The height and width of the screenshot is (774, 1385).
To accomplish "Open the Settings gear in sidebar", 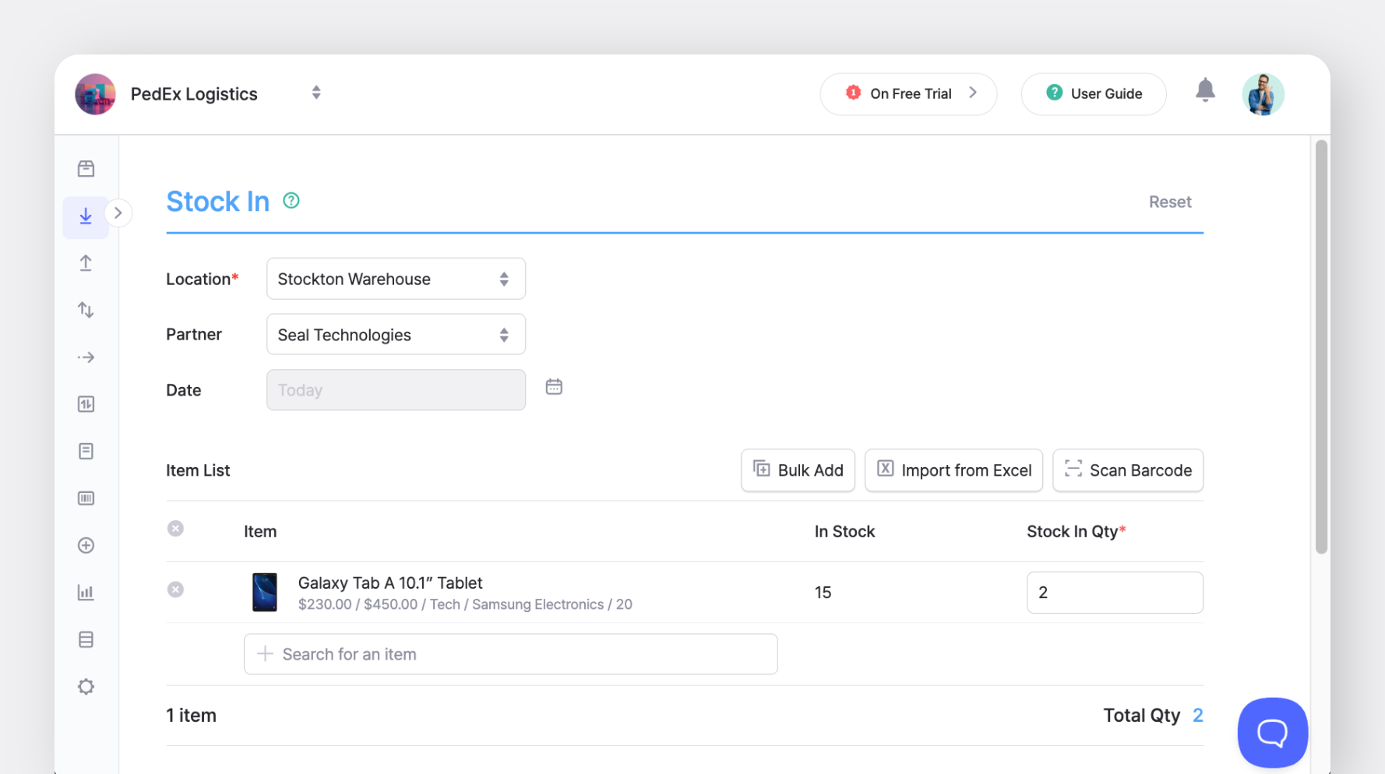I will [x=86, y=686].
